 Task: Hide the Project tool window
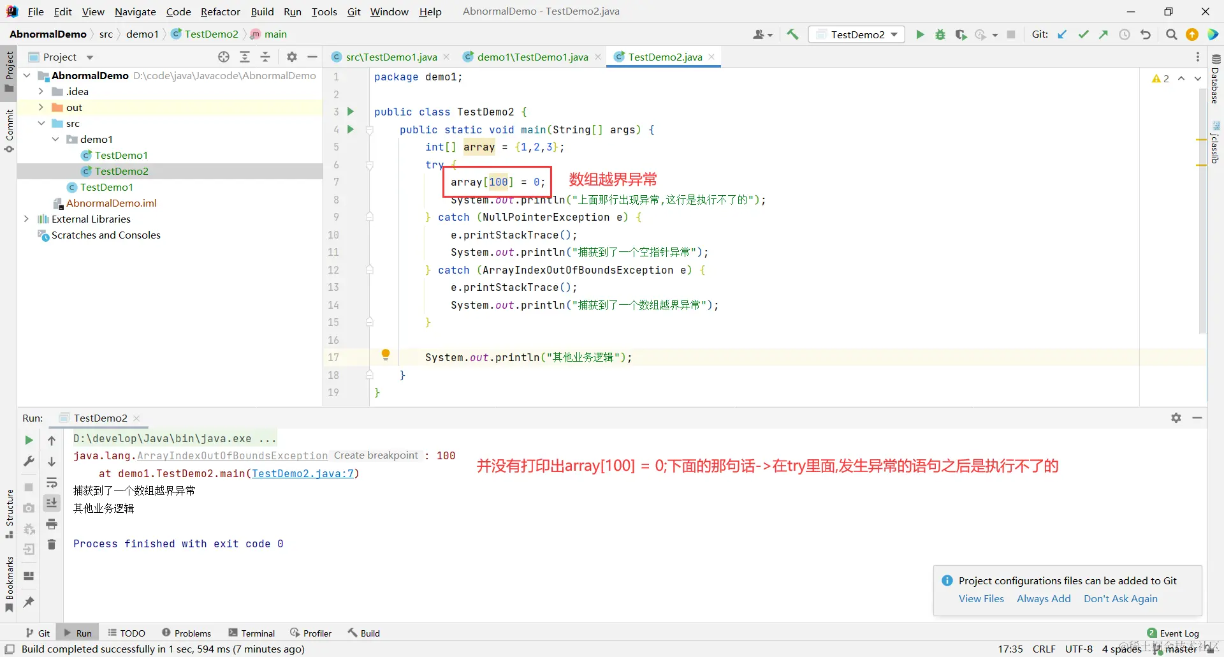tap(312, 57)
